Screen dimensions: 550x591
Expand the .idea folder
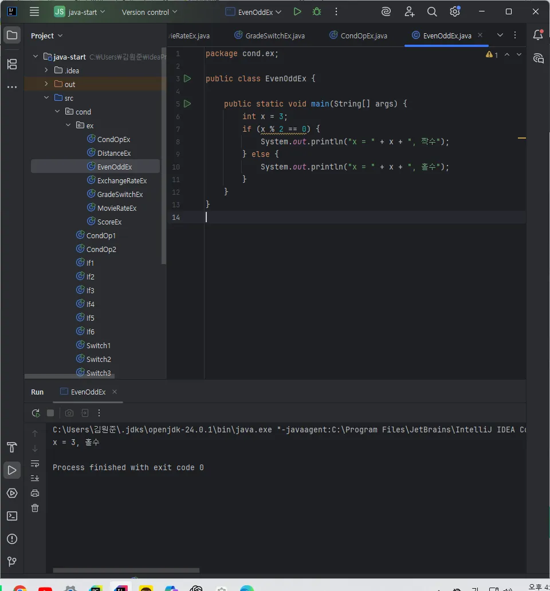click(x=46, y=70)
